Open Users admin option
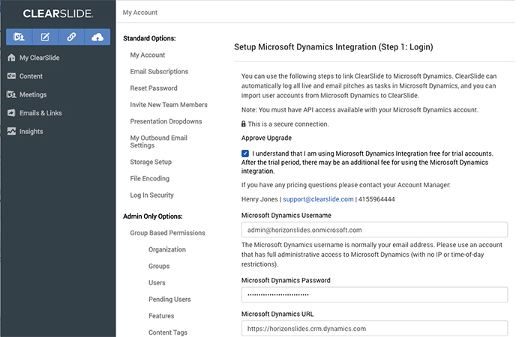This screenshot has width=525, height=337. (157, 282)
